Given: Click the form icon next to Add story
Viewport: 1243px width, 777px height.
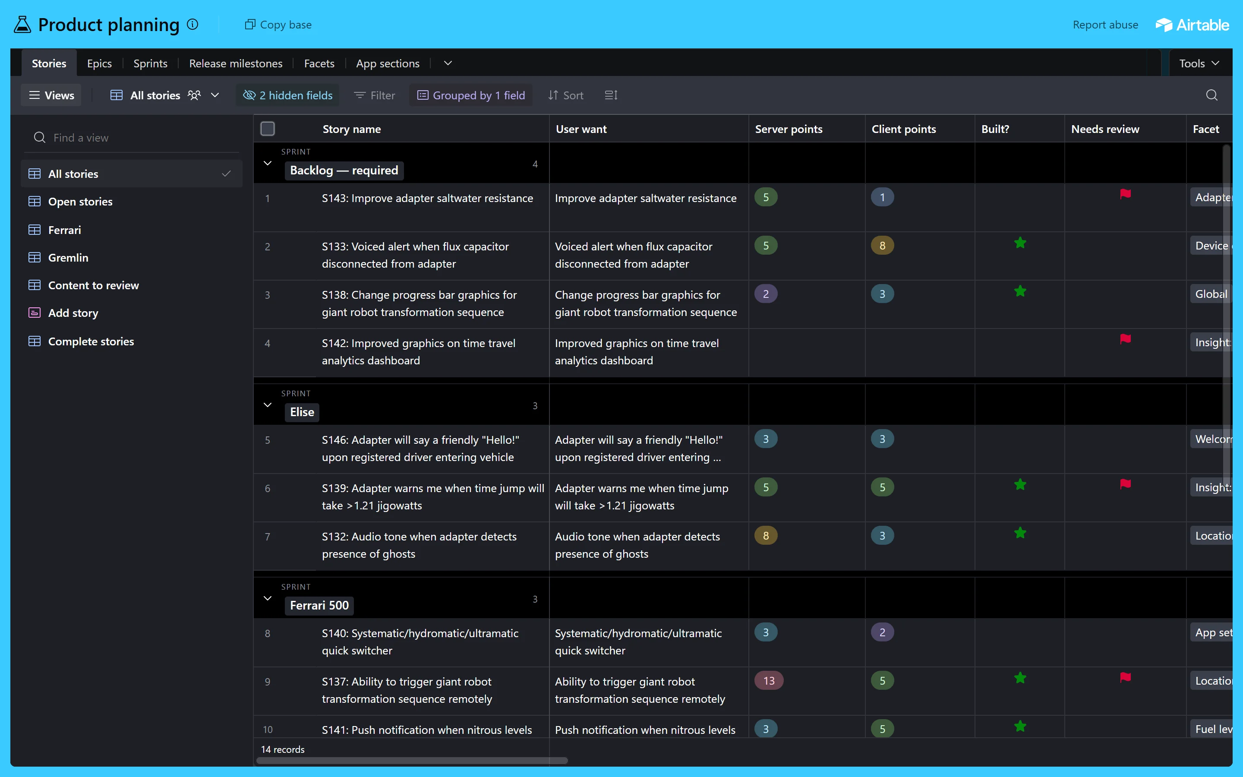Looking at the screenshot, I should click(35, 313).
